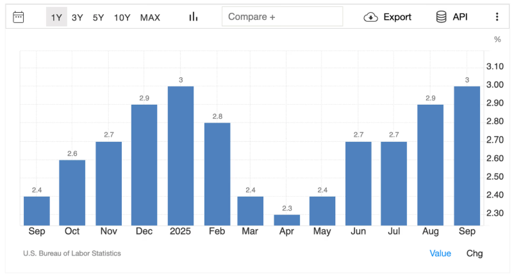
Task: Click the Feb bar showing 2.8
Action: 217,174
